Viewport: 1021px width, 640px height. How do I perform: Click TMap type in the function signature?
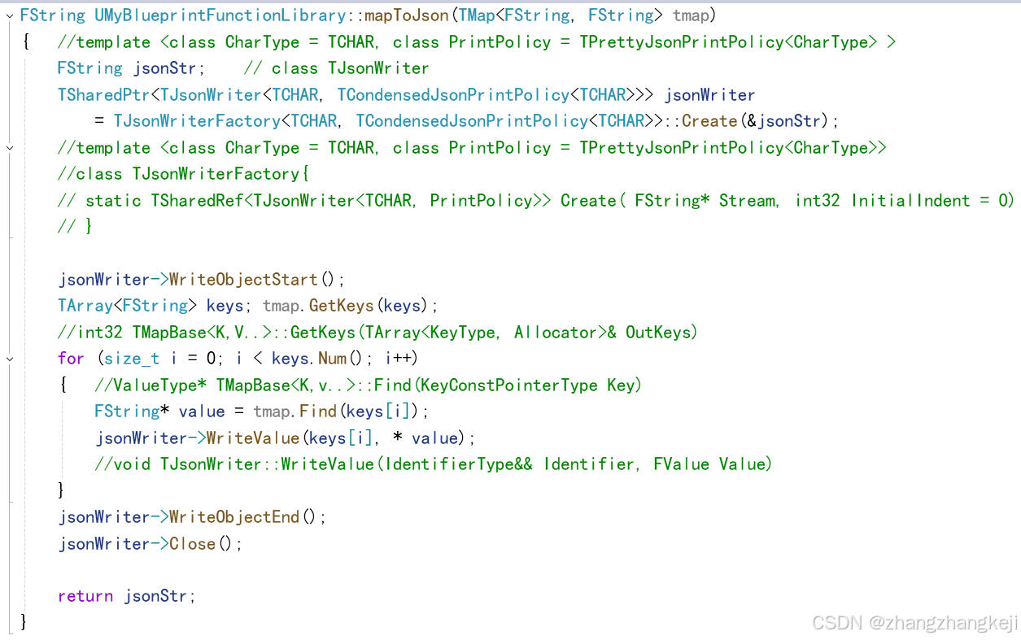tap(477, 15)
